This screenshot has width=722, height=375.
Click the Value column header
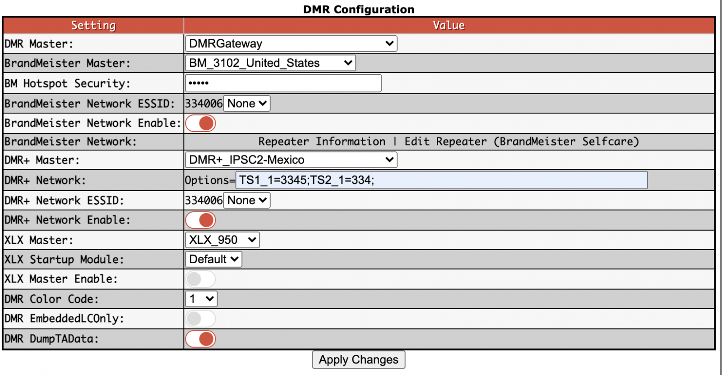[x=449, y=25]
